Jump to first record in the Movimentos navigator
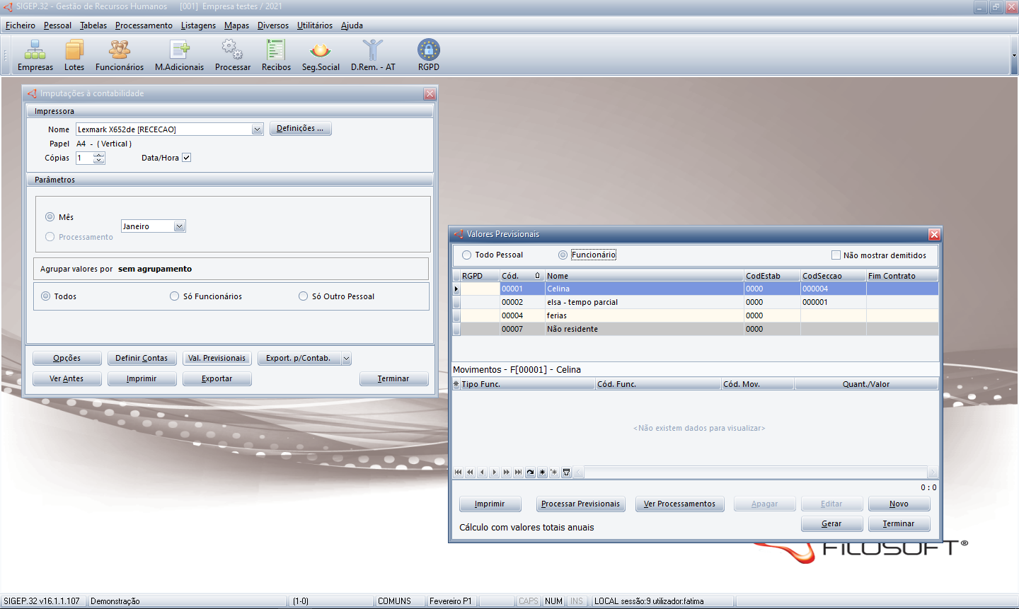This screenshot has width=1019, height=609. click(x=459, y=472)
